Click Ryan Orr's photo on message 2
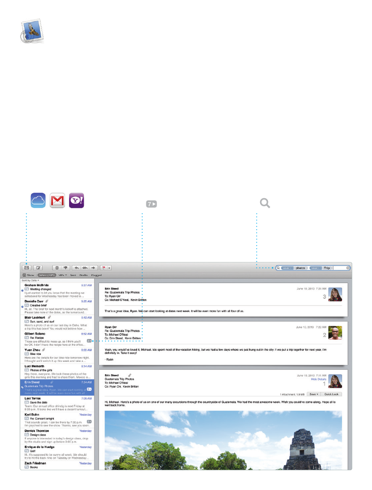This screenshot has height=490, width=372. [335, 333]
